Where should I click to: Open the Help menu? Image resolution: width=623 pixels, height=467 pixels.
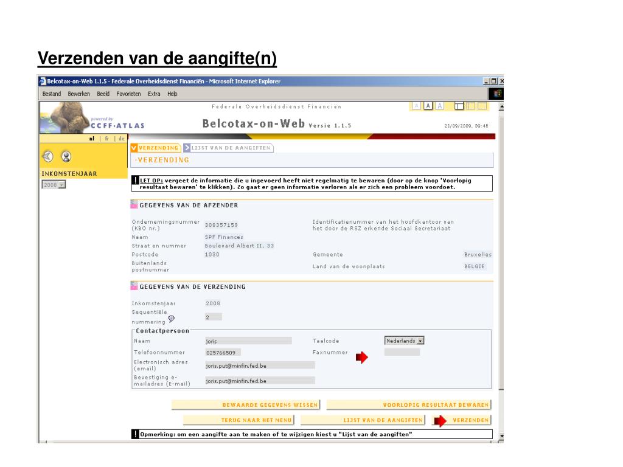coord(172,94)
